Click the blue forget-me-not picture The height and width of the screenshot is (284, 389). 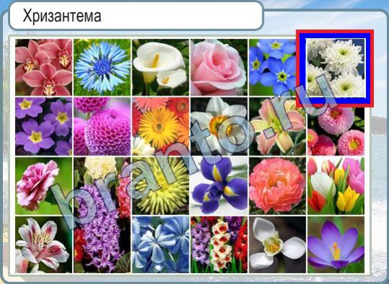click(x=272, y=67)
